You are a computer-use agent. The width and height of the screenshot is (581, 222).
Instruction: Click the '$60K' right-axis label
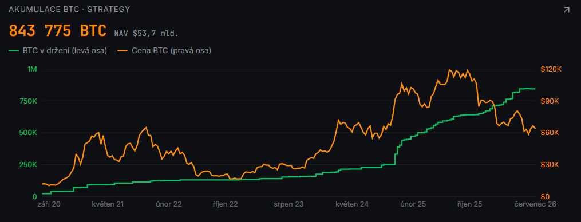click(549, 133)
